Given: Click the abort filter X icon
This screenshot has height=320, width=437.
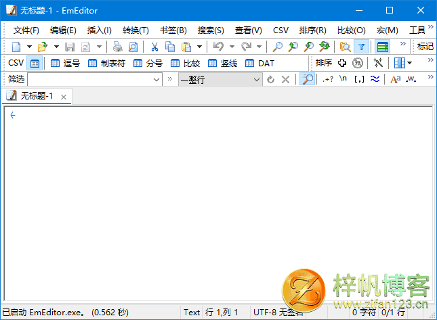Looking at the screenshot, I should (285, 80).
